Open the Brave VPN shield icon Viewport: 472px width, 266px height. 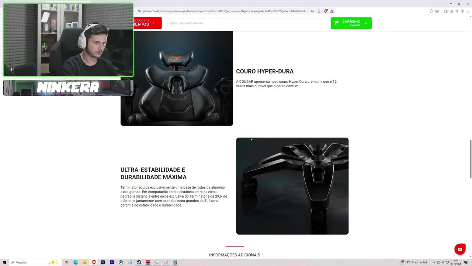point(462,11)
